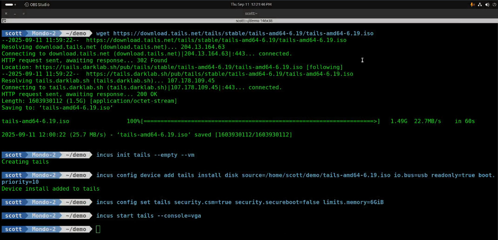Screen dimensions: 498x240
Task: Open the Activities overview workspace indicator
Action: click(9, 5)
